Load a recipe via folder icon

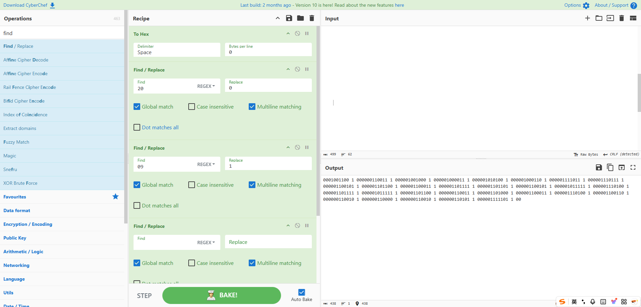(x=300, y=18)
